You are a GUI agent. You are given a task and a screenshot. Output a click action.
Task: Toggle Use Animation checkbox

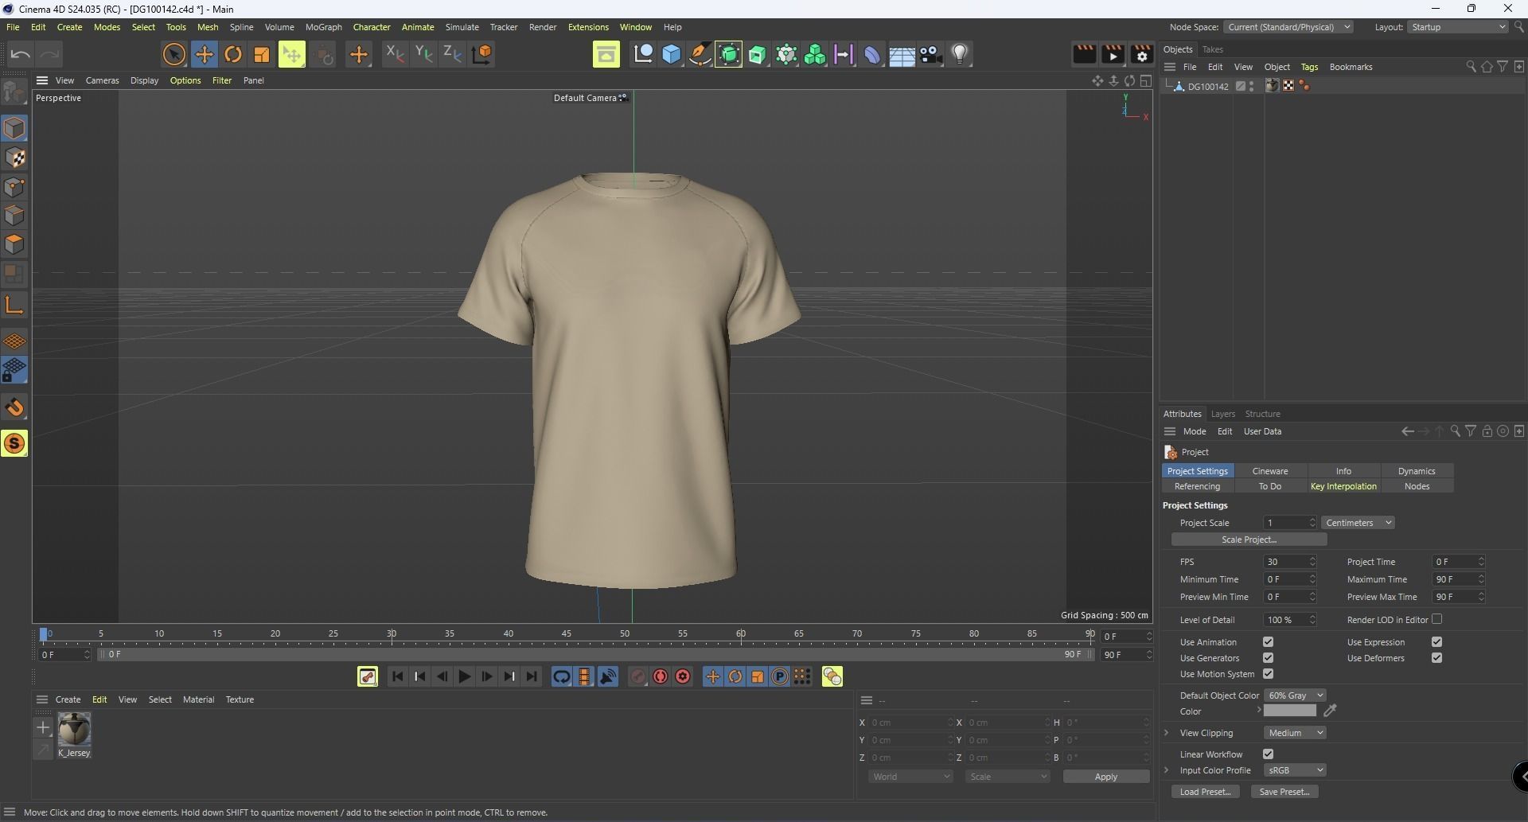1268,642
